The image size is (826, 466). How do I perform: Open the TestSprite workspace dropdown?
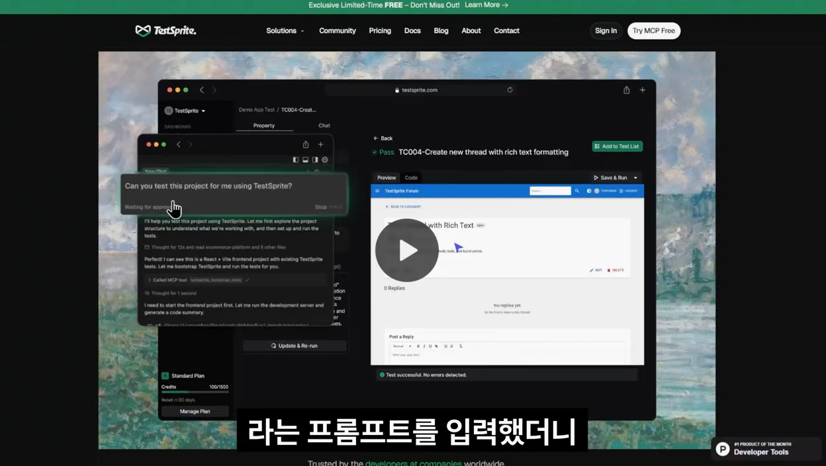(185, 110)
